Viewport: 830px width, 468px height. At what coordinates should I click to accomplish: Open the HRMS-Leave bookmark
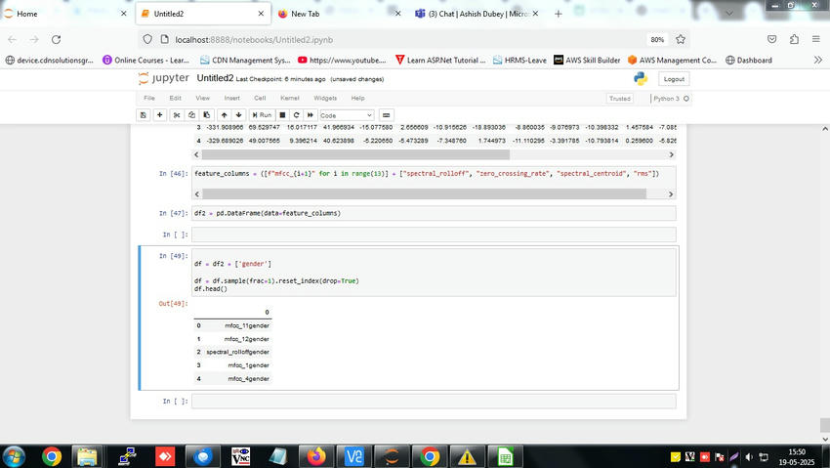(519, 60)
